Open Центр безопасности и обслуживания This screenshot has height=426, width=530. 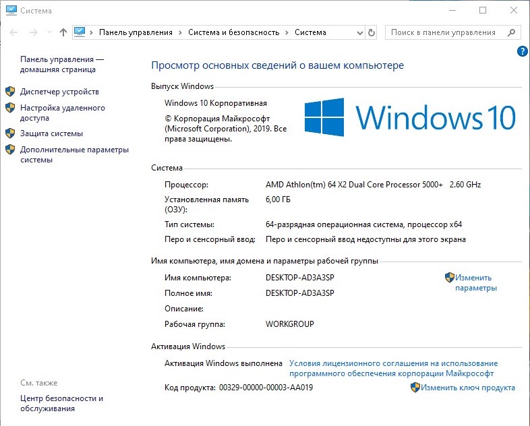[61, 403]
